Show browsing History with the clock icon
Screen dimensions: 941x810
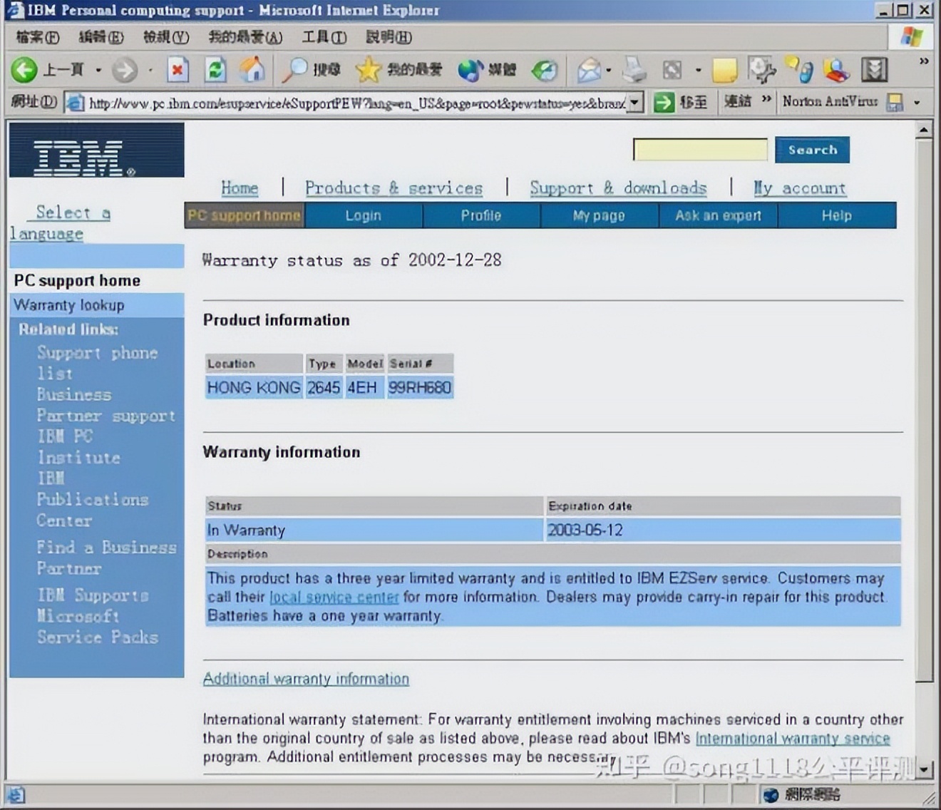click(x=545, y=69)
